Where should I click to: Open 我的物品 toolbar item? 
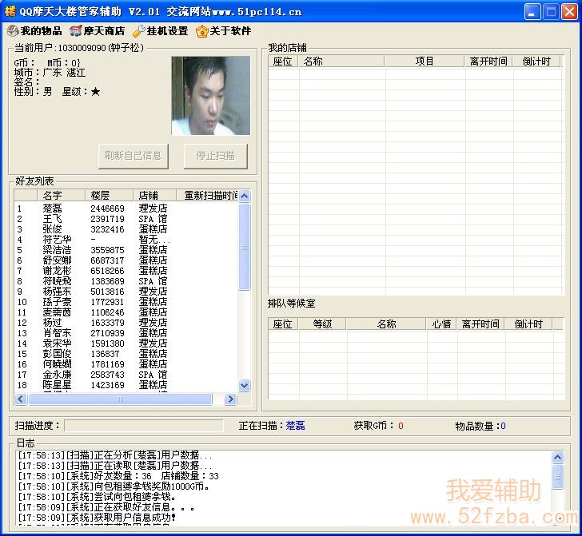(34, 31)
